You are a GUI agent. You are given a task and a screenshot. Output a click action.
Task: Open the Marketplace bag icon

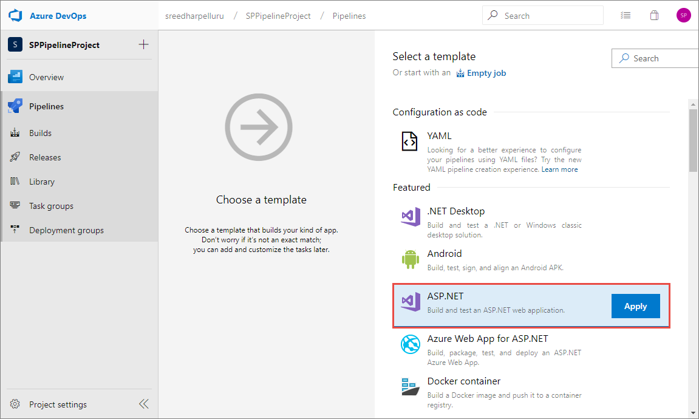point(655,15)
